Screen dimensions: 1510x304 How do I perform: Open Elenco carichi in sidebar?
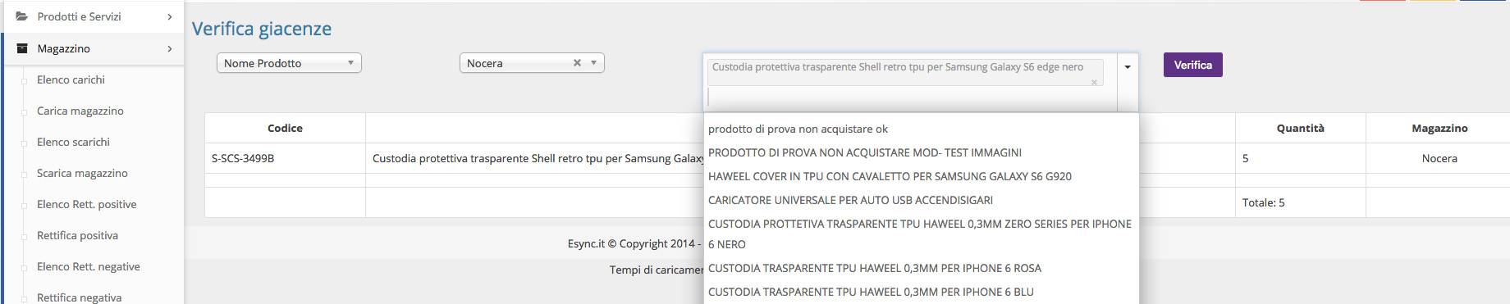(71, 79)
